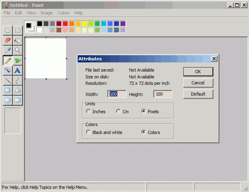The width and height of the screenshot is (249, 192).
Task: Pick the pink color swatch
Action: [65, 30]
